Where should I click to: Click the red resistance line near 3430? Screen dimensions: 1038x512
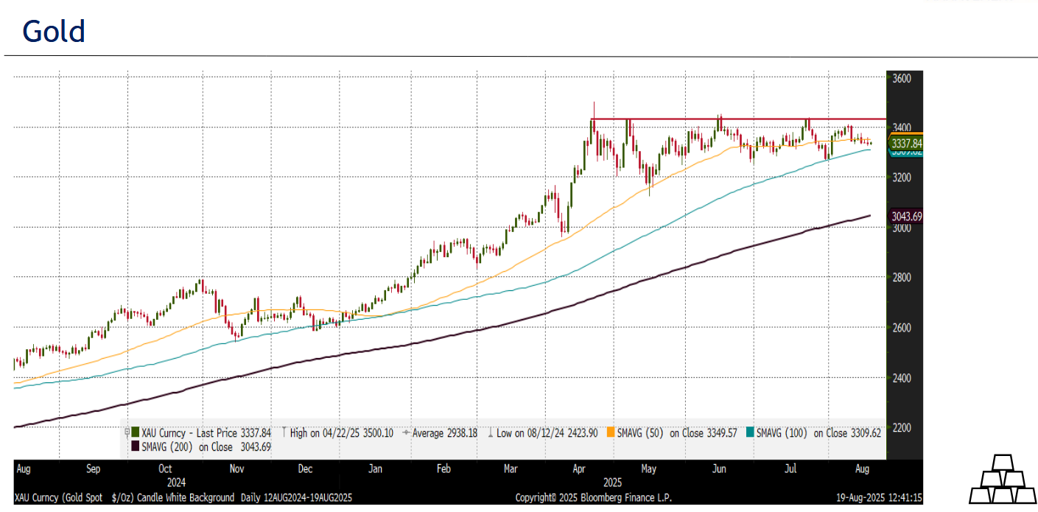tap(737, 119)
